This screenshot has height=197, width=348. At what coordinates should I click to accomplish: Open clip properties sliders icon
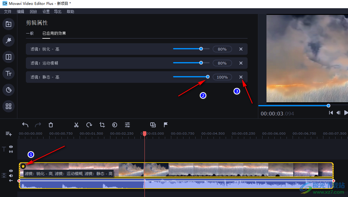tap(127, 125)
